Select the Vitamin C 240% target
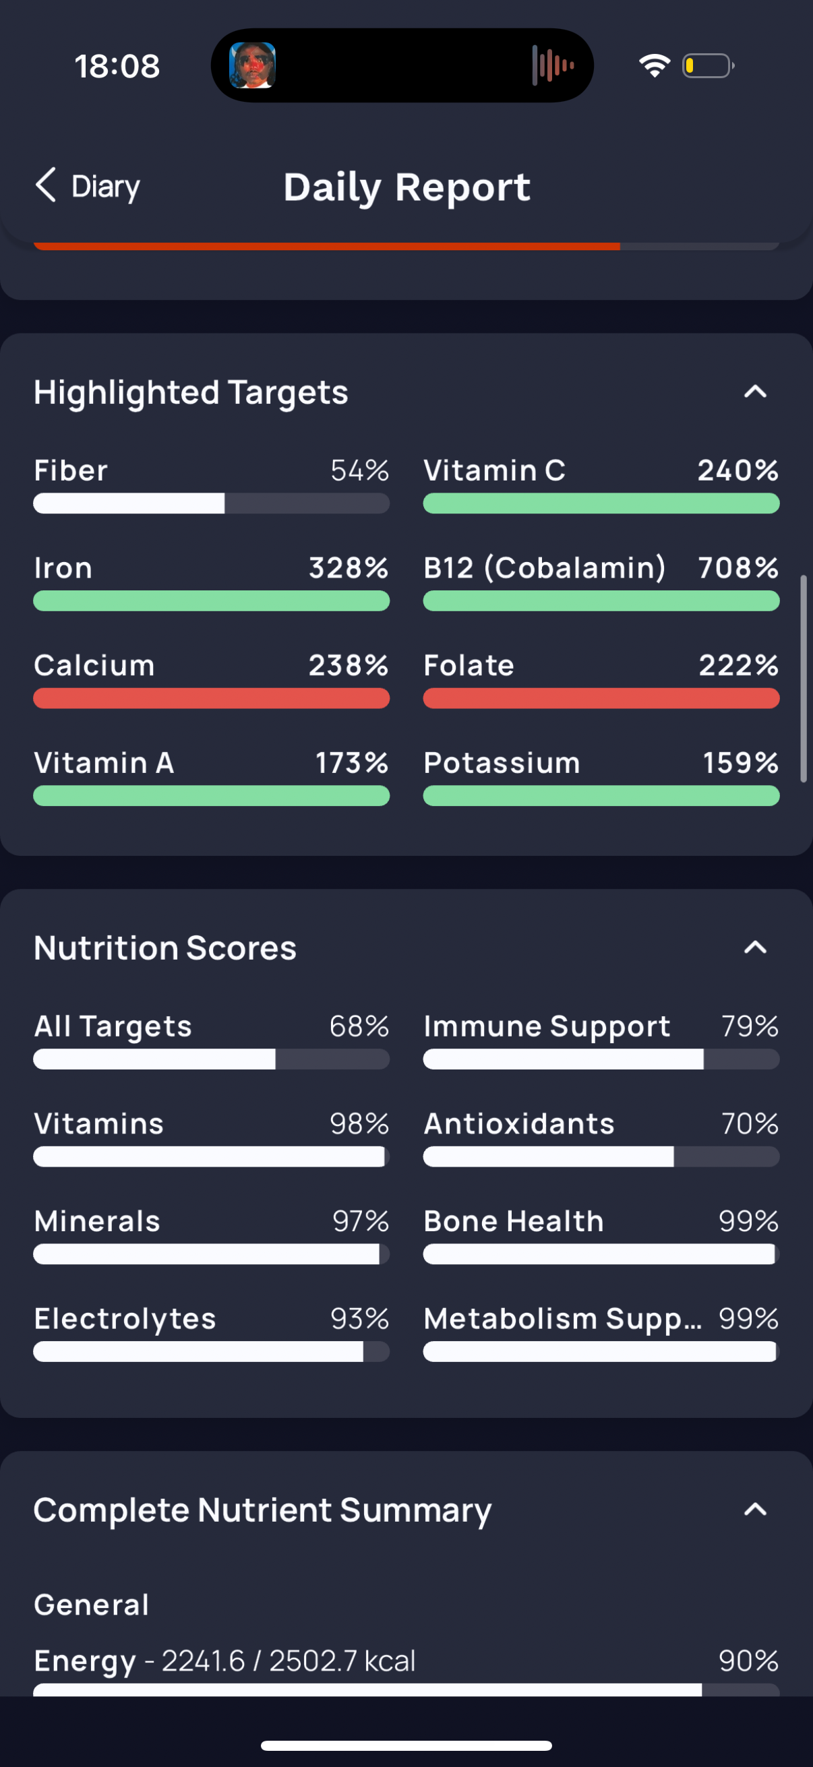The height and width of the screenshot is (1767, 813). [x=601, y=484]
